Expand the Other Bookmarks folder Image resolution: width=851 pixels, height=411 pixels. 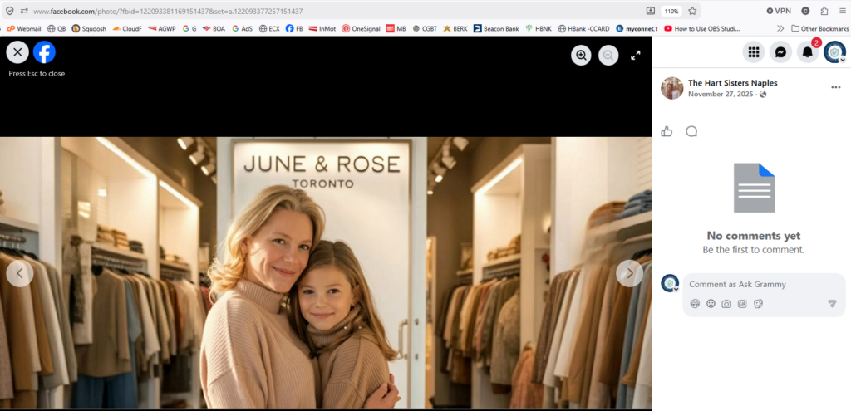819,29
